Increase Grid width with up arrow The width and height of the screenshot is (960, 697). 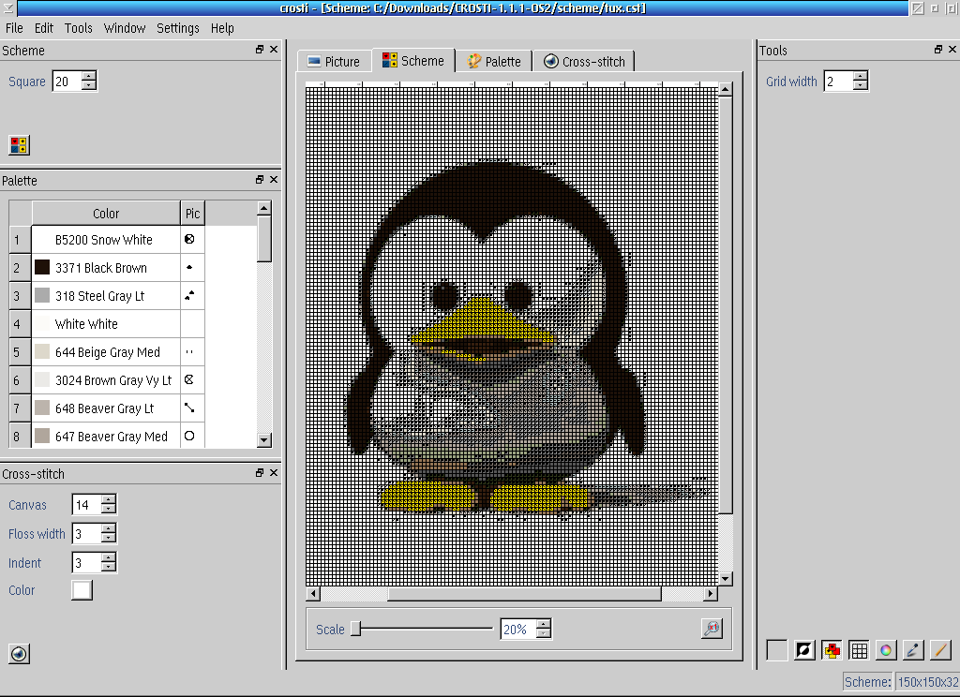pyautogui.click(x=861, y=76)
